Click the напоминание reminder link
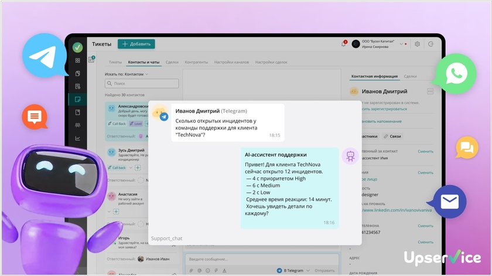The image size is (492, 276). 381,121
